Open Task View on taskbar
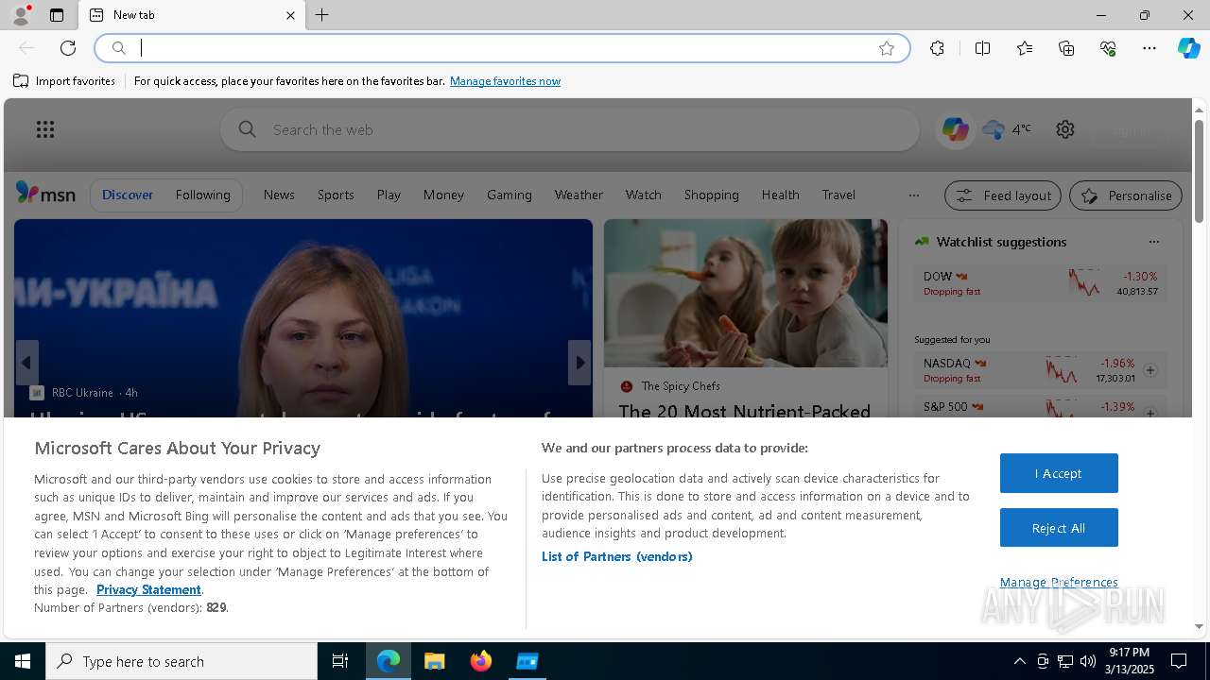Viewport: 1210px width, 680px height. tap(340, 661)
